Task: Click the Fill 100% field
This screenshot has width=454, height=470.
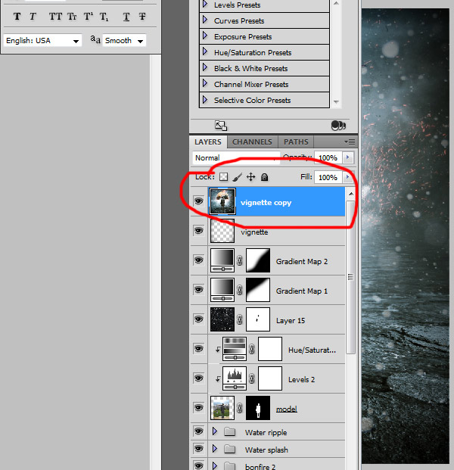Action: click(328, 177)
